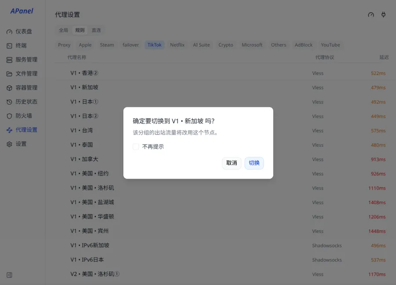Open 仪表盘 in the sidebar
This screenshot has height=285, width=396.
coord(23,32)
